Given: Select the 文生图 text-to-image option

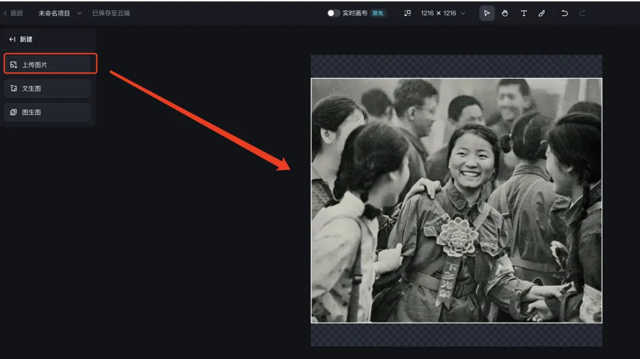Looking at the screenshot, I should [x=47, y=88].
